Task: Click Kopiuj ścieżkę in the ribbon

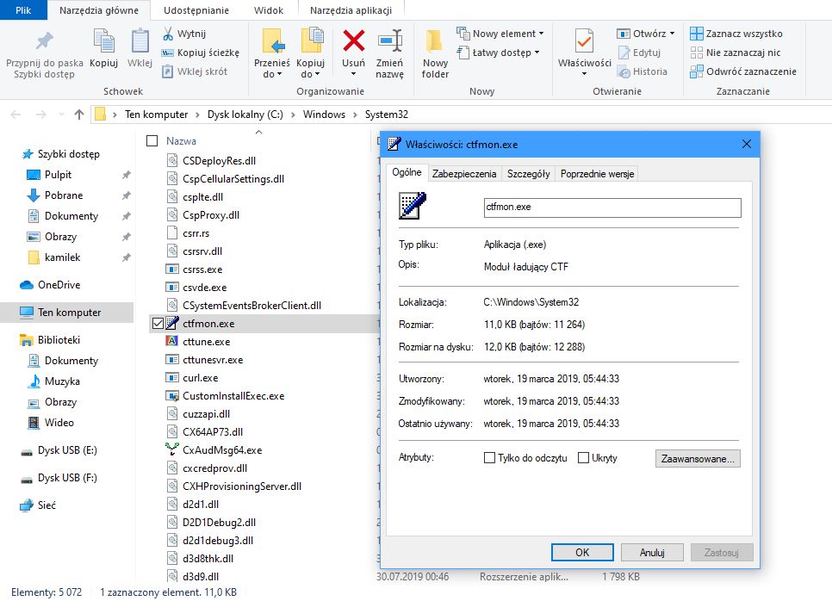Action: click(x=201, y=53)
